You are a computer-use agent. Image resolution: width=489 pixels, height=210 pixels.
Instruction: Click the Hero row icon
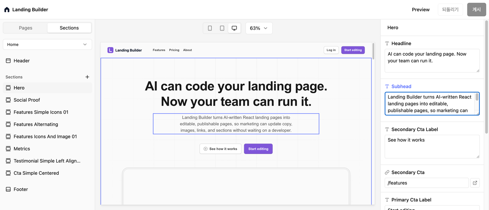coord(8,88)
